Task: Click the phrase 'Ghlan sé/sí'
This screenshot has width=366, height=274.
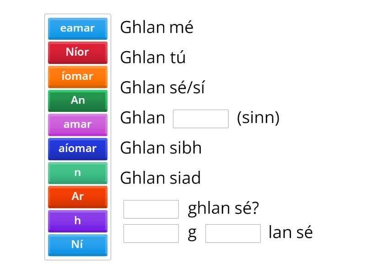Action: click(x=163, y=88)
